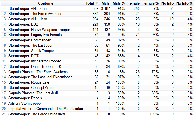
Task: Click the female percentage 96%
Action: pos(155,35)
